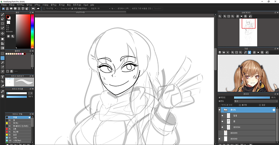The height and width of the screenshot is (145, 279).
Task: Click the X clear icon in reference panel
Action: (x=228, y=52)
